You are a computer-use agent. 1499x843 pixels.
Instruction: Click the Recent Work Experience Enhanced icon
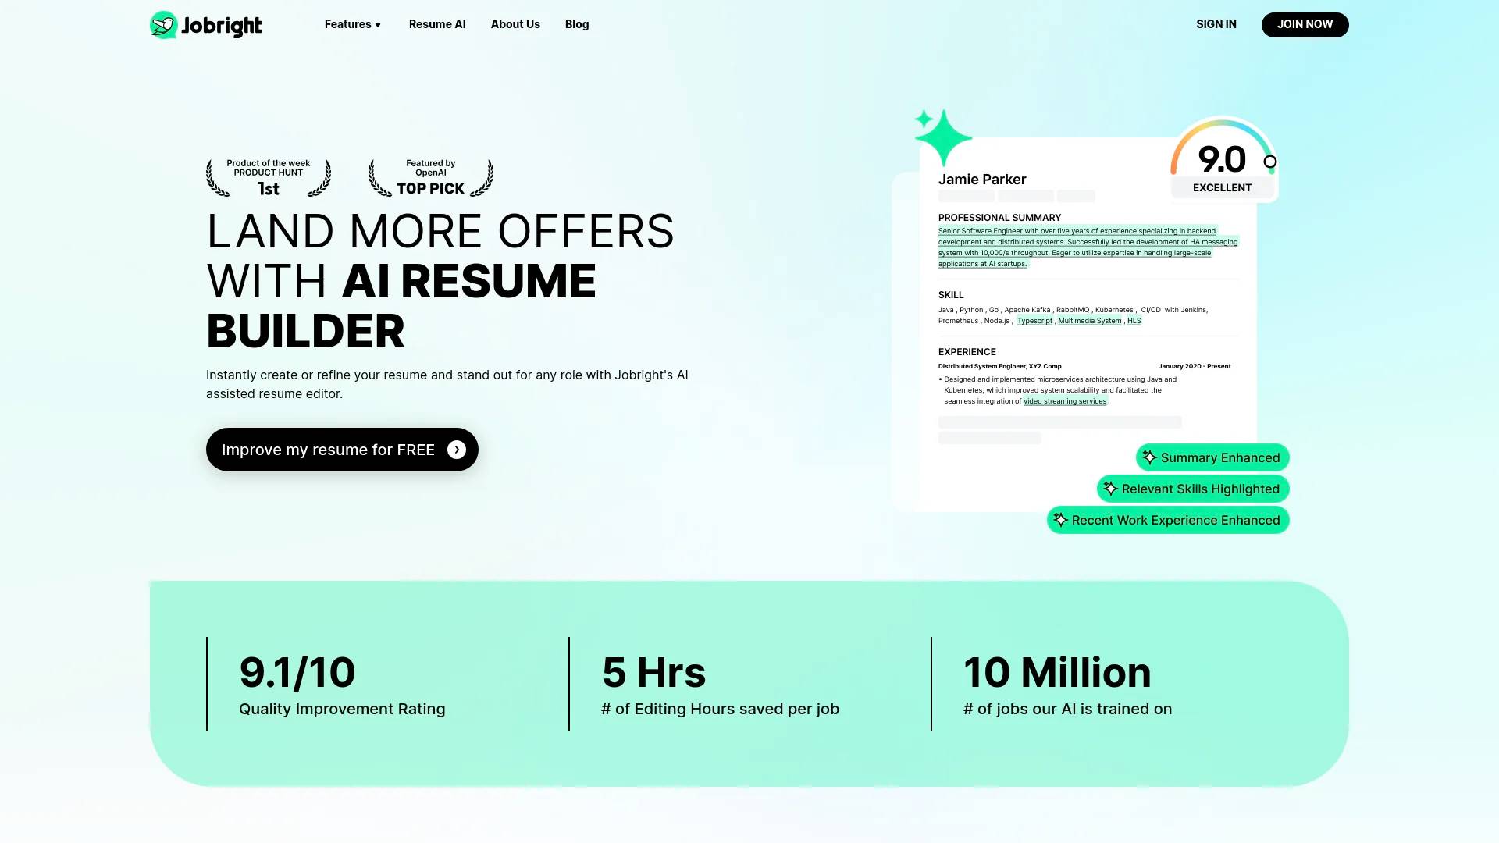pyautogui.click(x=1060, y=520)
